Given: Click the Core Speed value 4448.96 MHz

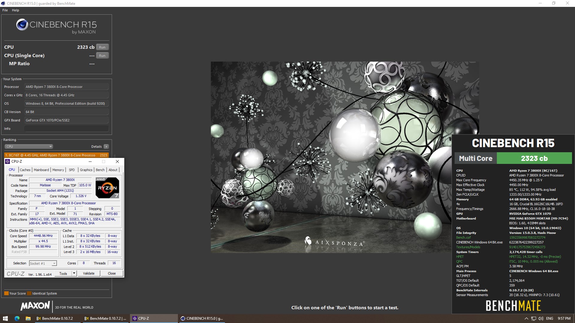Looking at the screenshot, I should tap(43, 236).
